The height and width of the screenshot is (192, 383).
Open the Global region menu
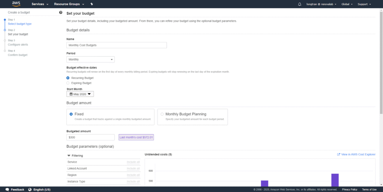pos(347,4)
